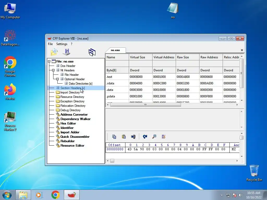Click section table scroll right arrow

point(237,105)
